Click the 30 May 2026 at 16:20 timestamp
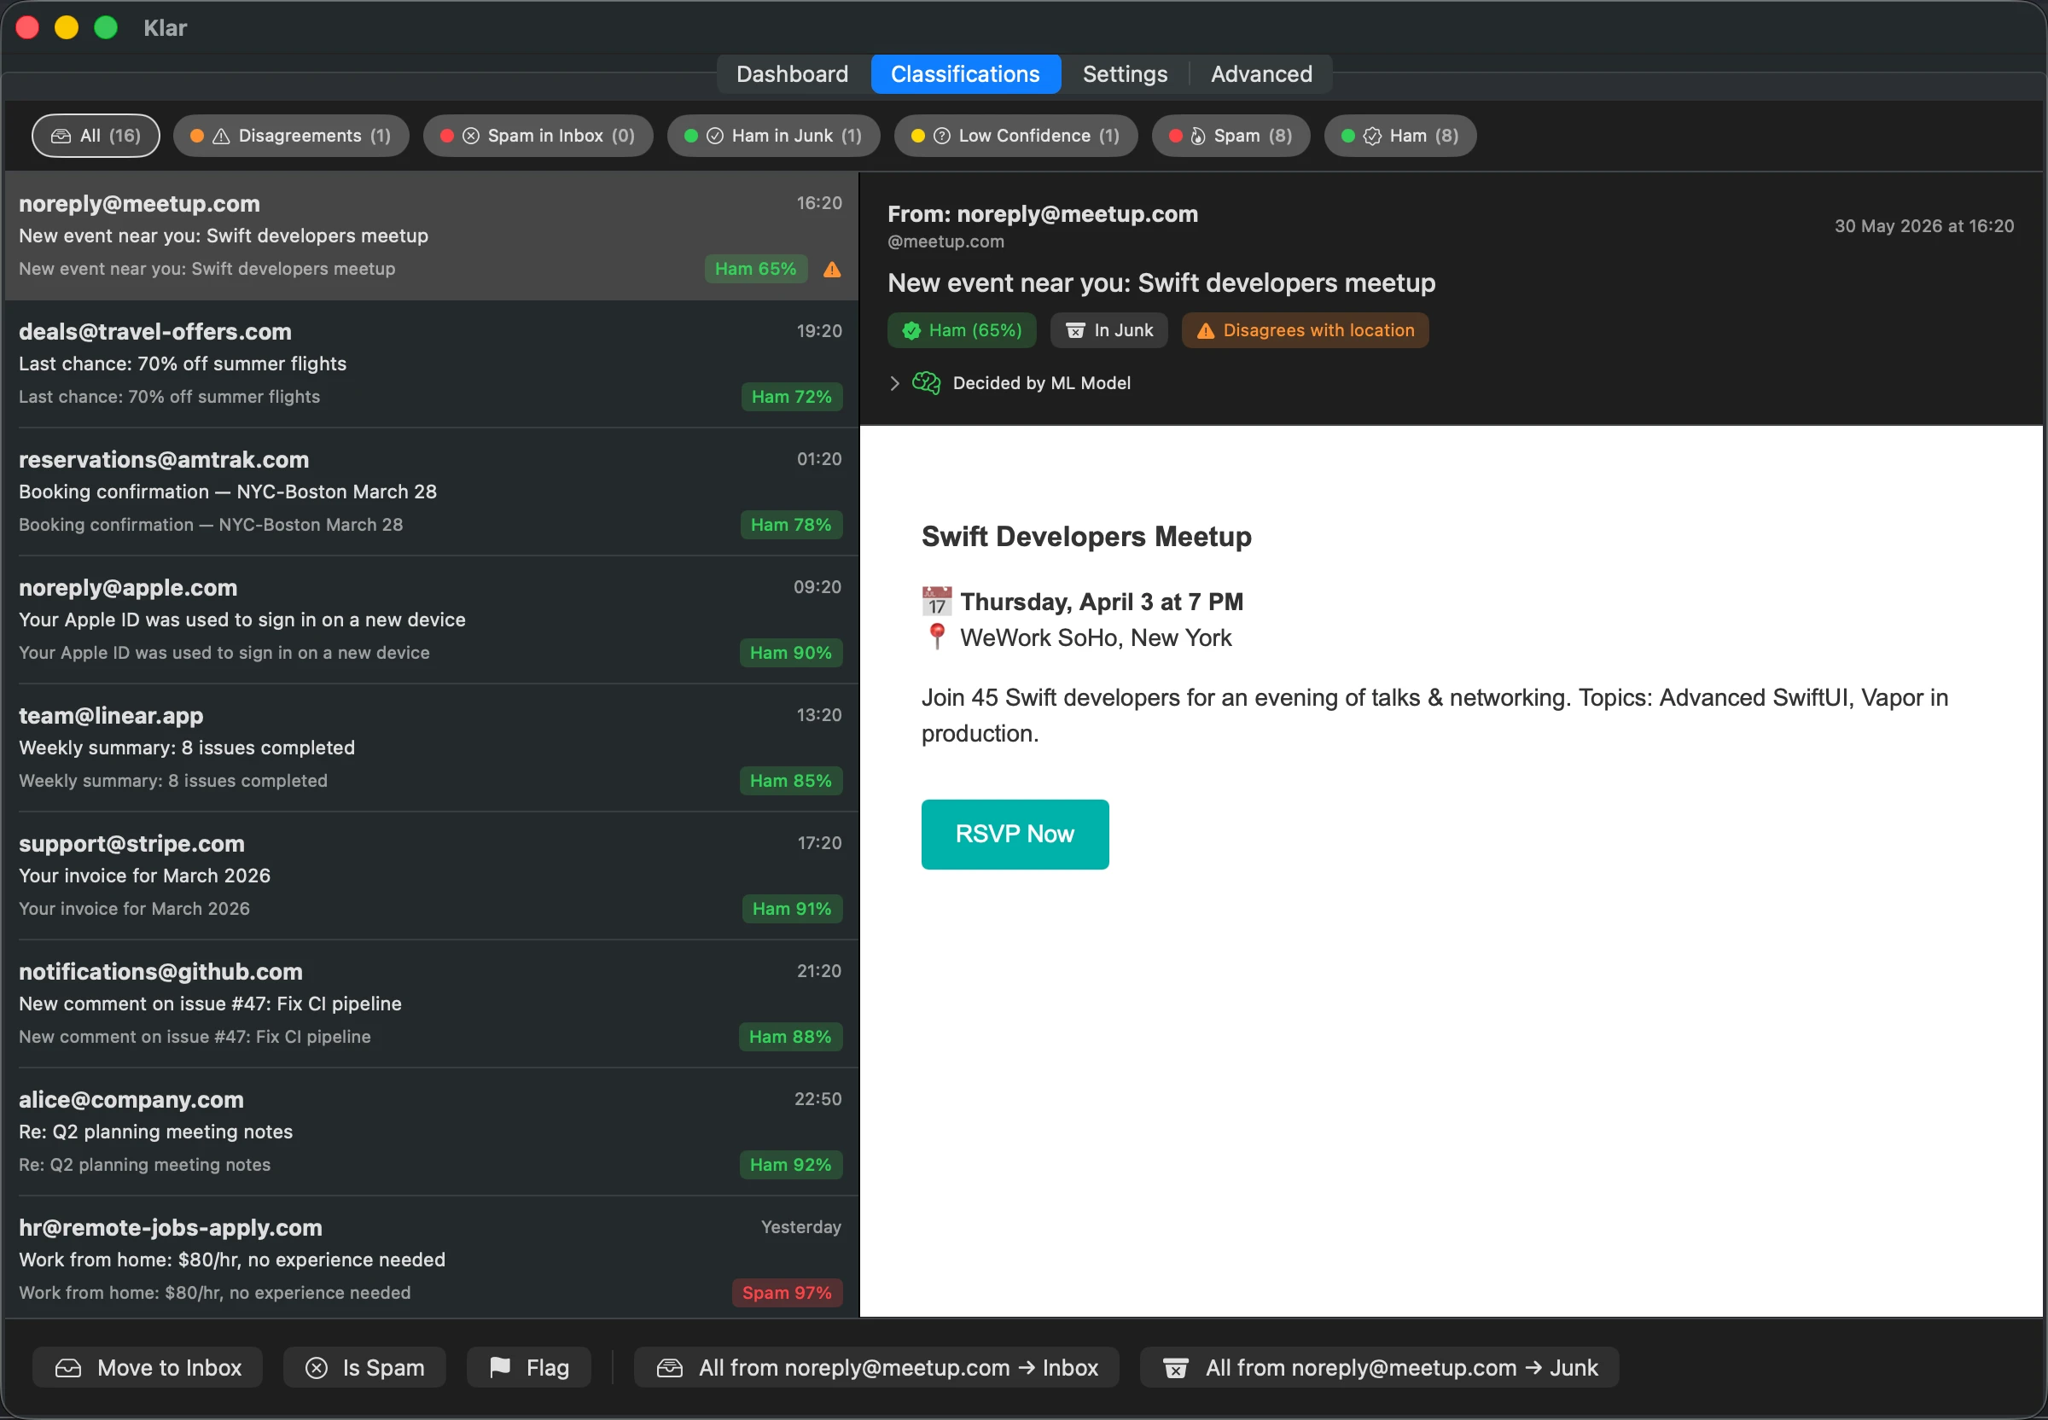Viewport: 2048px width, 1420px height. tap(1923, 226)
